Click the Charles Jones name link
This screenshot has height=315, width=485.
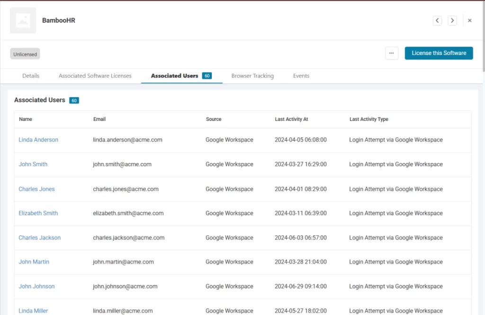[x=36, y=189]
